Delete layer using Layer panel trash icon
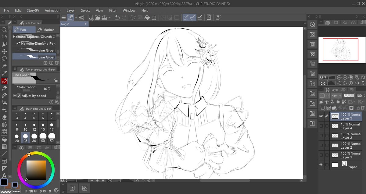 tap(363, 108)
